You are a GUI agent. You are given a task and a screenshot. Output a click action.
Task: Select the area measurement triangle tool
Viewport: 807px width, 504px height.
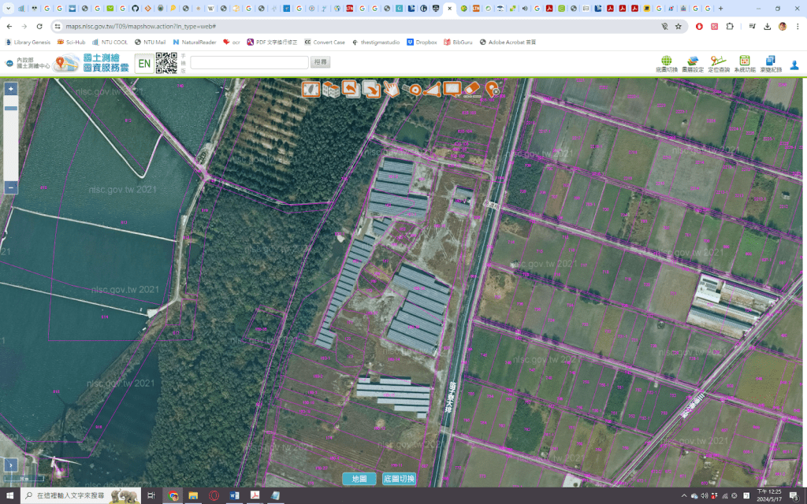pos(431,90)
